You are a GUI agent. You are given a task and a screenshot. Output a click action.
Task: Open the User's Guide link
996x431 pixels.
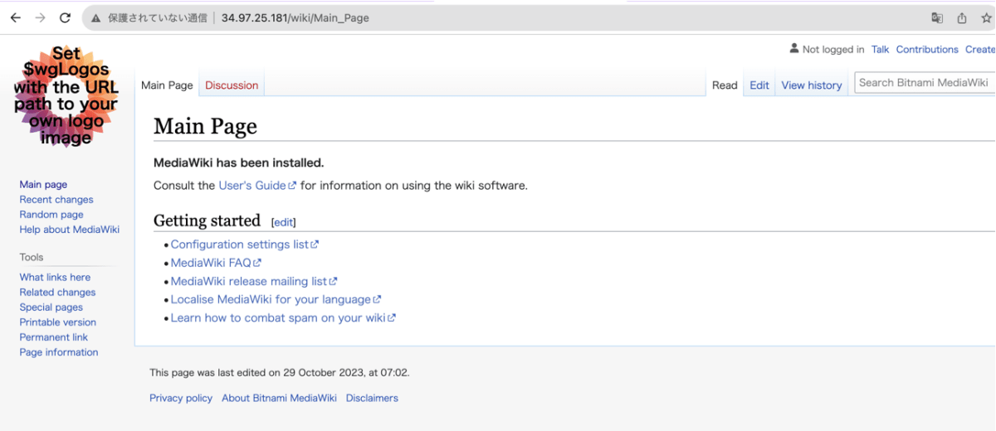(257, 186)
